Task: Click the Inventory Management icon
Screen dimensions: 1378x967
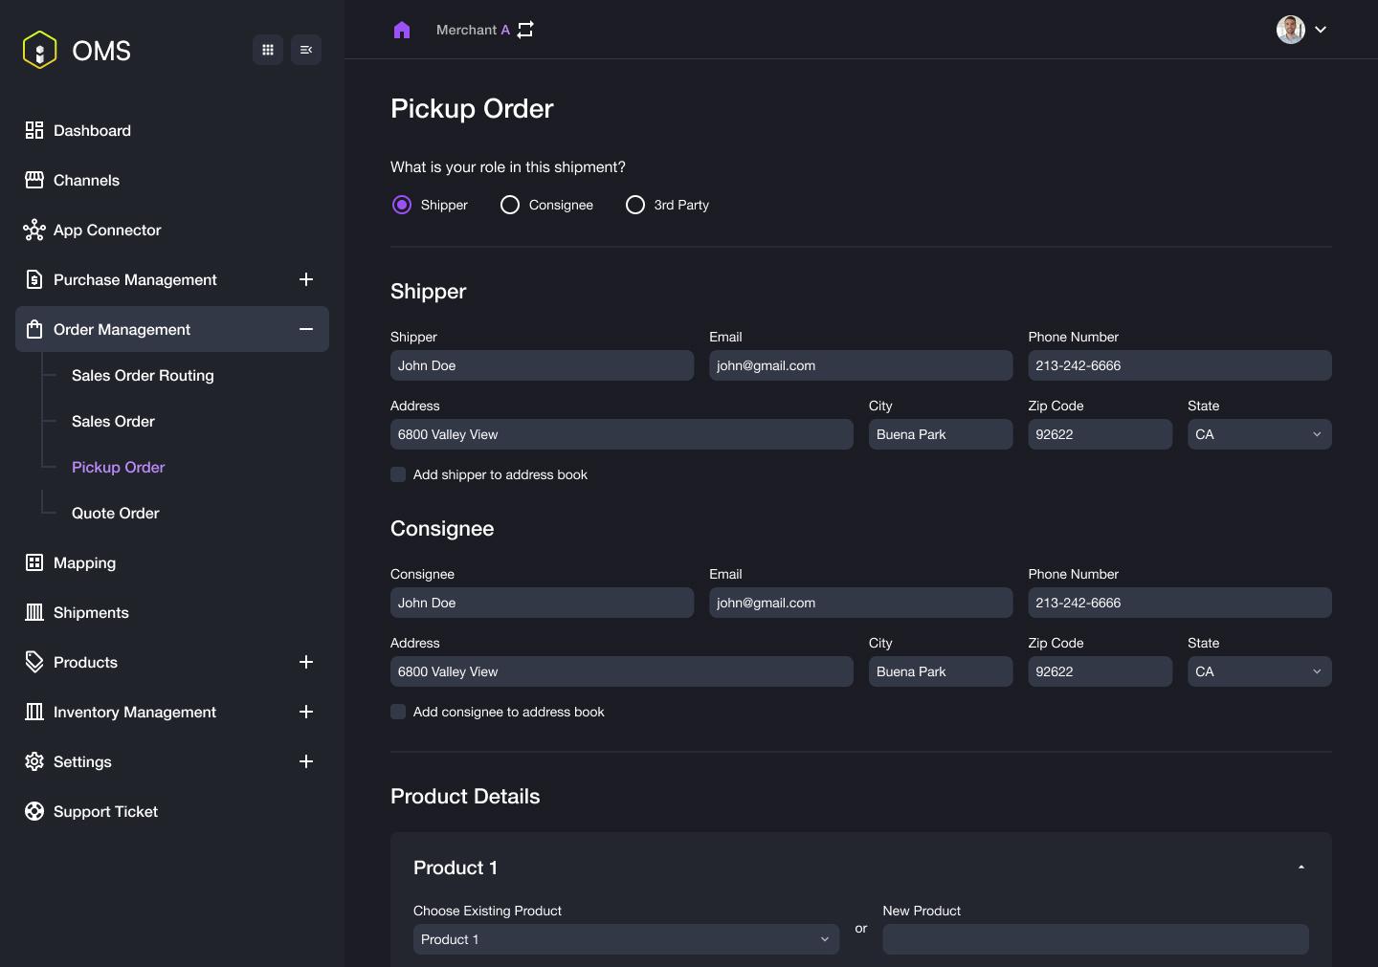Action: [x=34, y=712]
